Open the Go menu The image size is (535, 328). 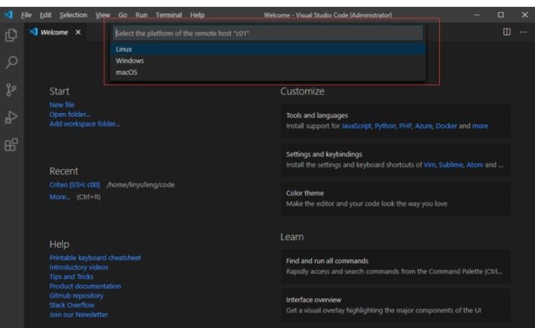click(123, 15)
